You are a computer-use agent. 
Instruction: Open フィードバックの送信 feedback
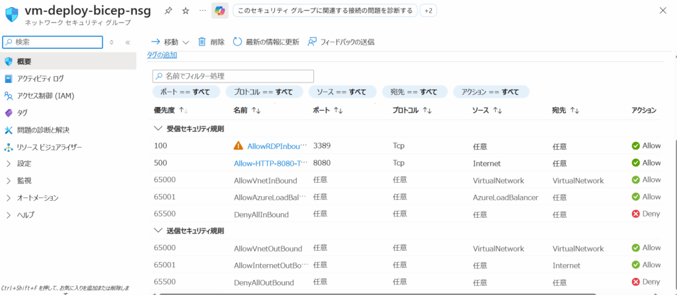341,42
